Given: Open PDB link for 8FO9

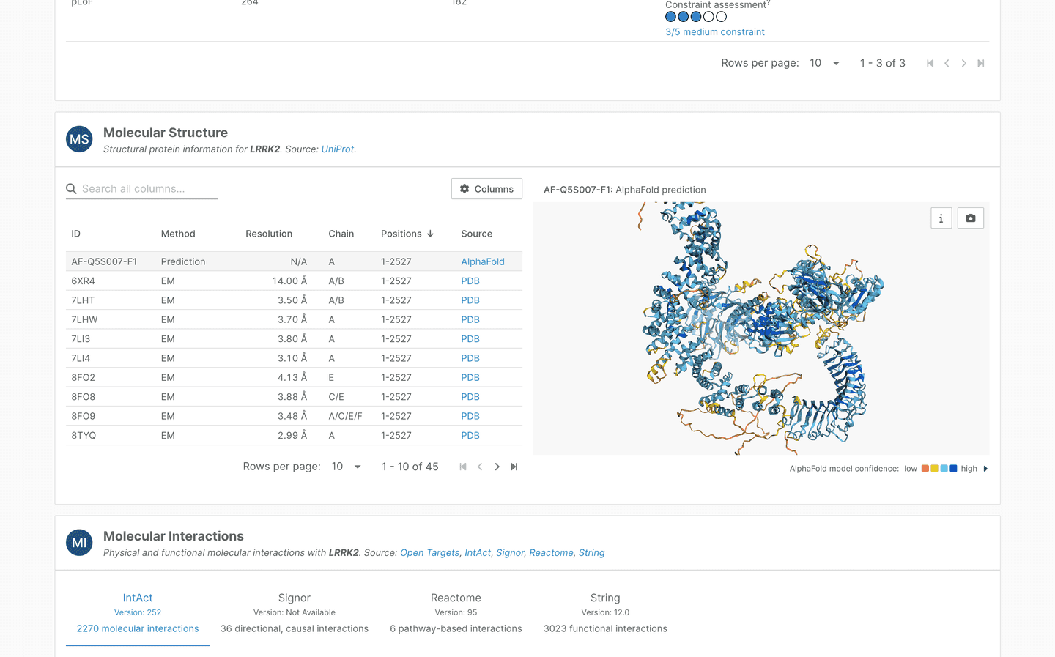Looking at the screenshot, I should tap(470, 416).
